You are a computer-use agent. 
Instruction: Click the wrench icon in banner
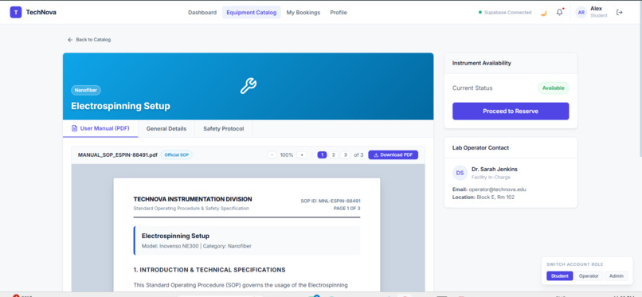pos(249,86)
